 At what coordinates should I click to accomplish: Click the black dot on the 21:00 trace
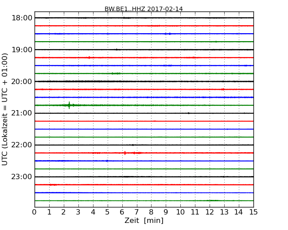(x=189, y=113)
